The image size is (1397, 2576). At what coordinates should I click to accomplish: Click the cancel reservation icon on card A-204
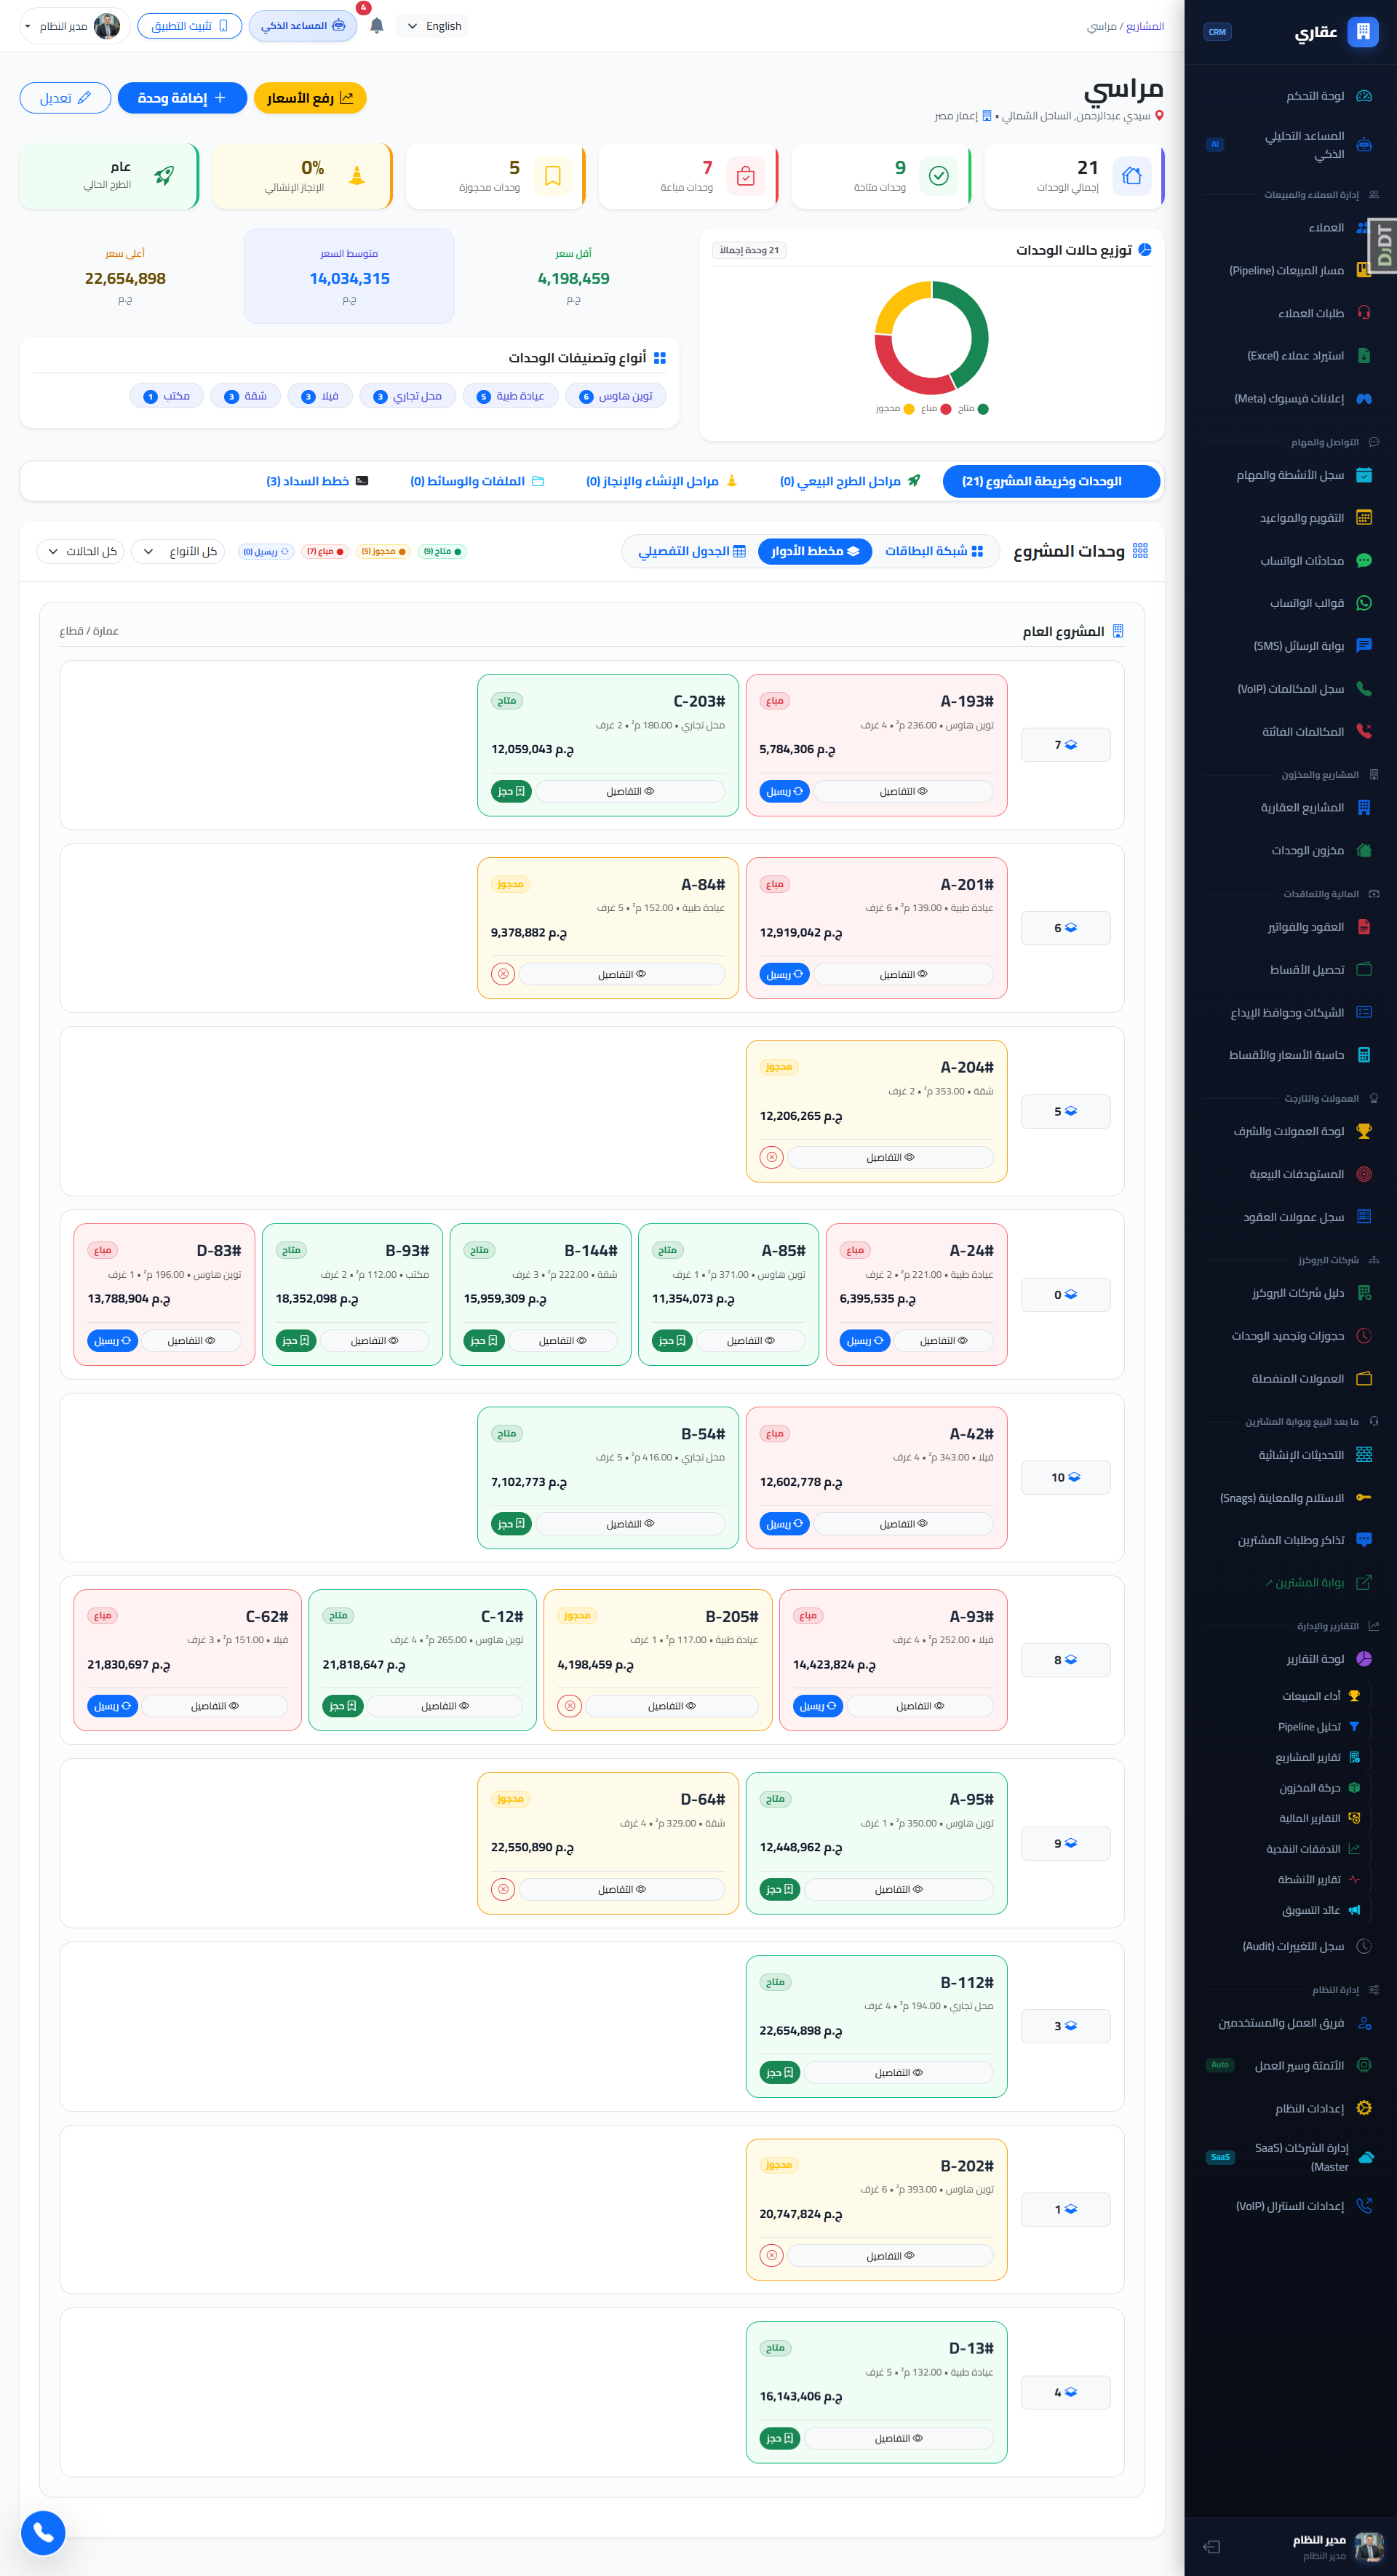(x=771, y=1157)
